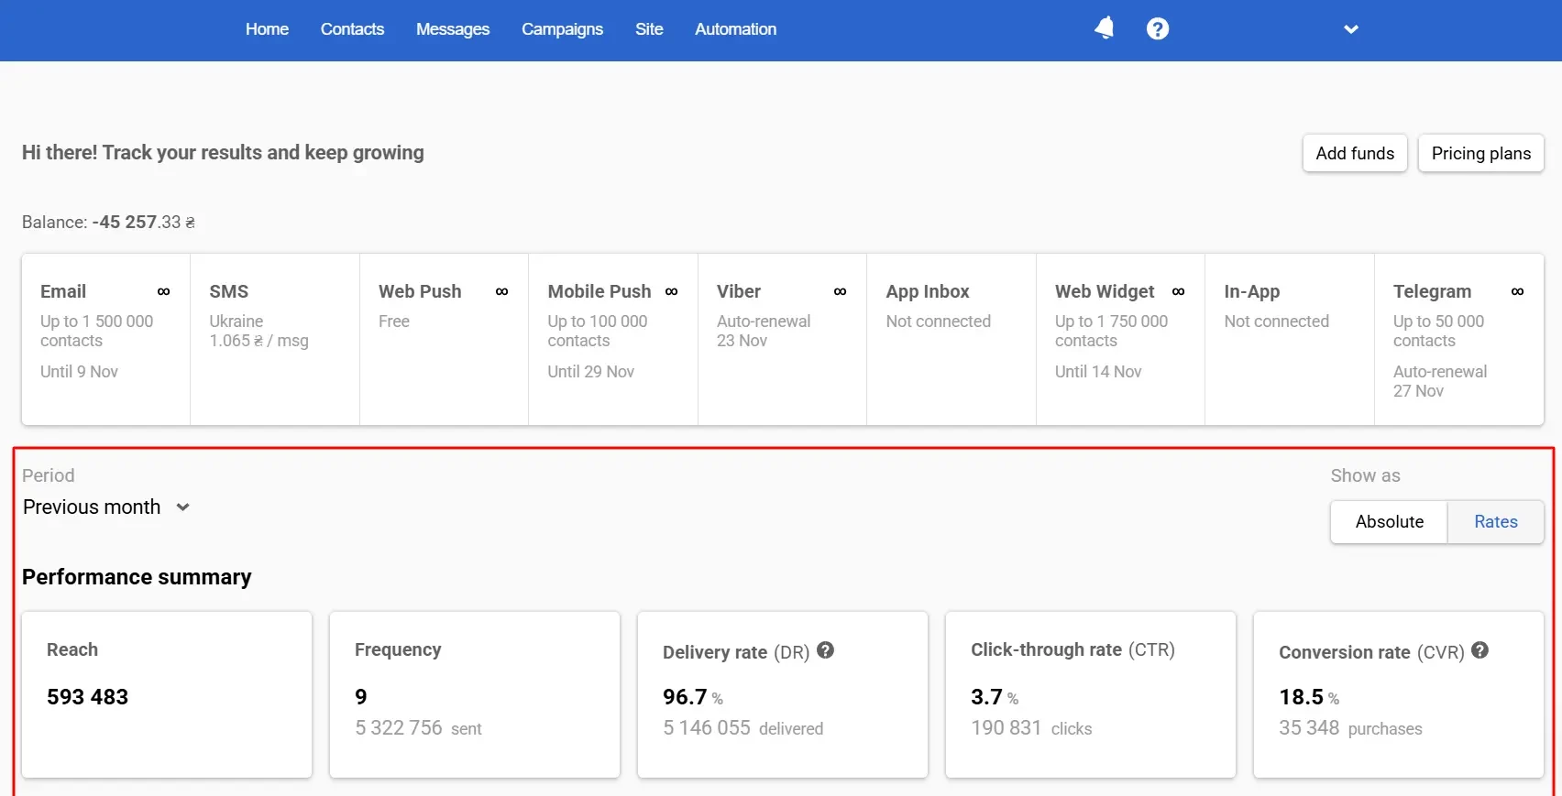Image resolution: width=1562 pixels, height=796 pixels.
Task: Open the notifications bell
Action: point(1105,28)
